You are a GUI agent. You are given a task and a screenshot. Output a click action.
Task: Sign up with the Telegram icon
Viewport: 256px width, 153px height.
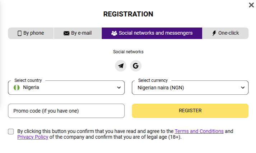click(121, 66)
